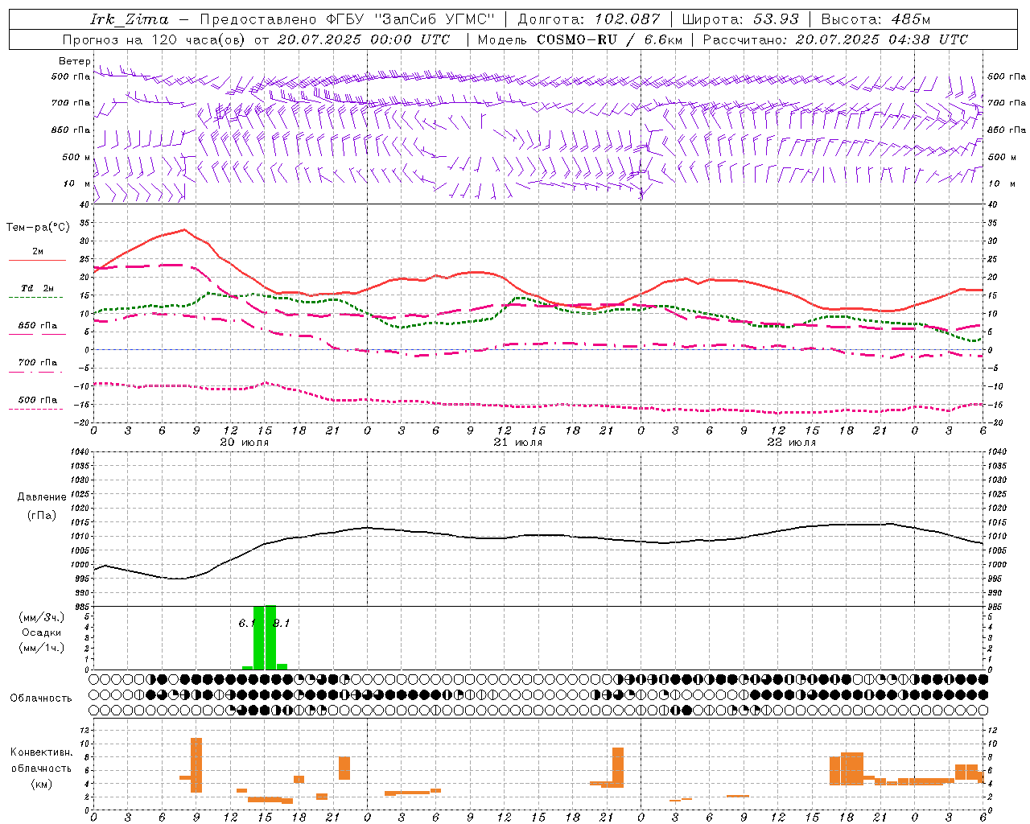Select the Долгота: 102.087 header value
Viewport: 1030px width, 824px height.
coord(588,19)
